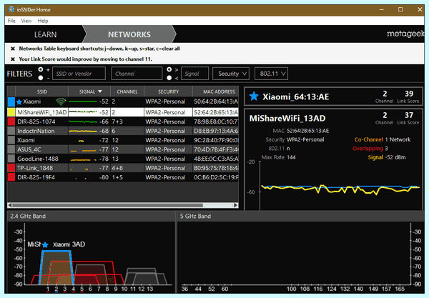Click the 2.4 GHz Band panel title
This screenshot has width=429, height=298.
coord(28,217)
